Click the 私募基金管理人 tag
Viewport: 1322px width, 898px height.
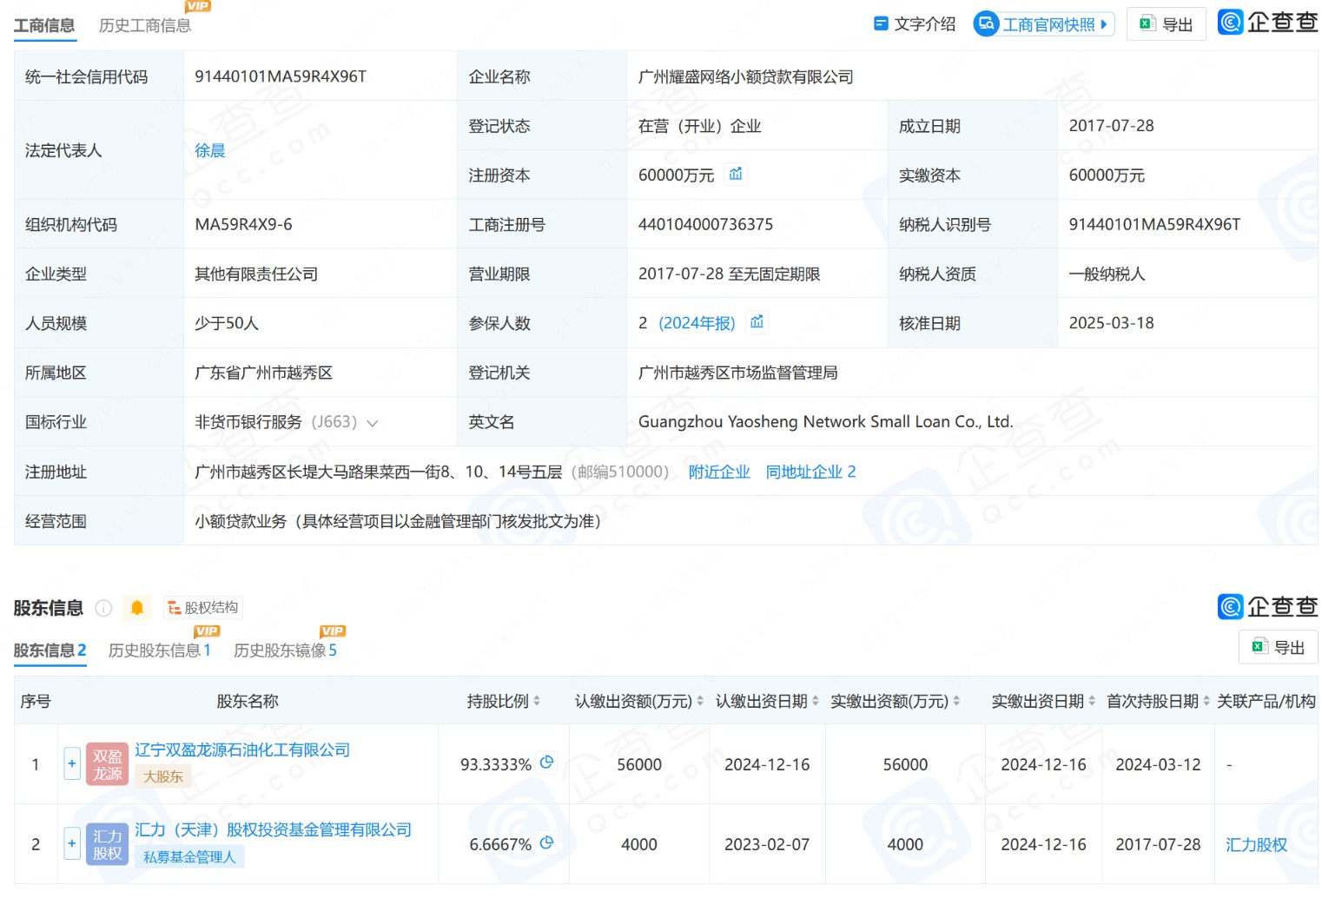click(189, 856)
